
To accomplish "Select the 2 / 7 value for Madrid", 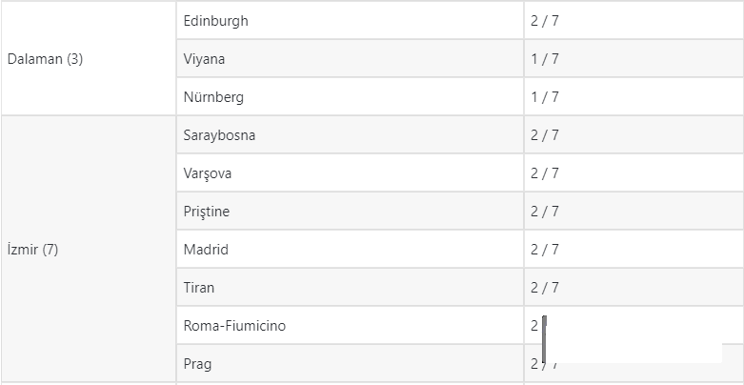I will 545,250.
